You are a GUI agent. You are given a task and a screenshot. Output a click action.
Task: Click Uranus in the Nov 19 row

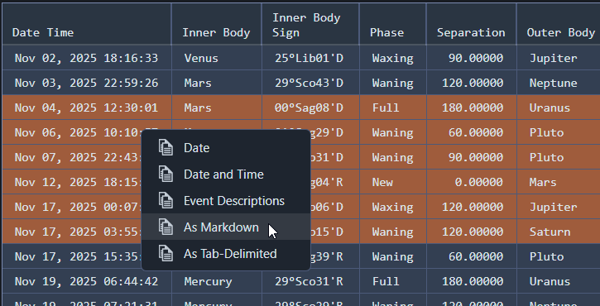coord(559,281)
